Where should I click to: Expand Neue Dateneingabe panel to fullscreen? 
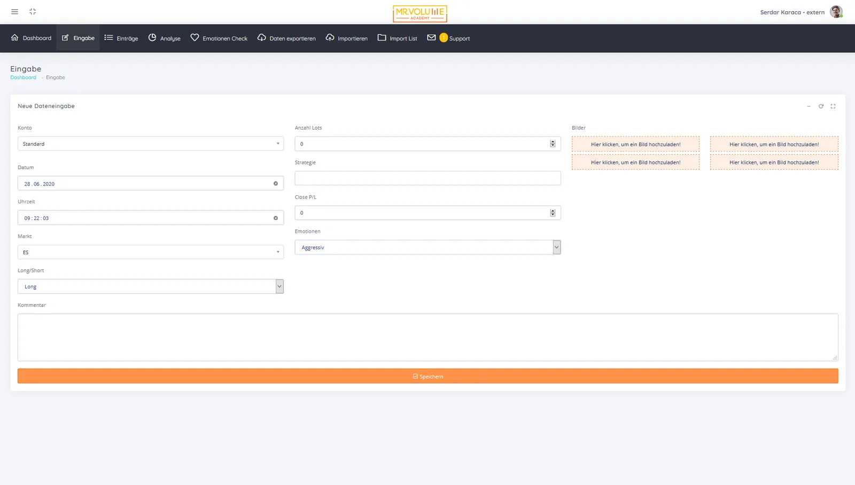coord(833,106)
